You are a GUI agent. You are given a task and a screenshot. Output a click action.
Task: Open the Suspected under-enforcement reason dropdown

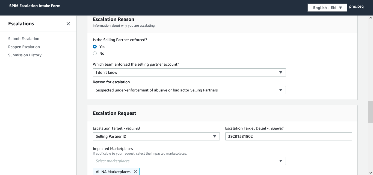(x=186, y=90)
